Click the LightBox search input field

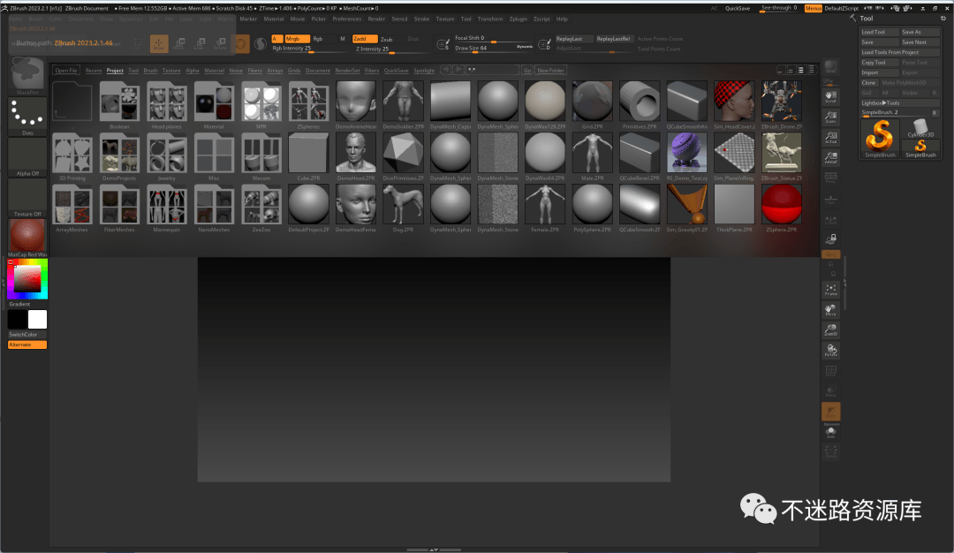[493, 70]
